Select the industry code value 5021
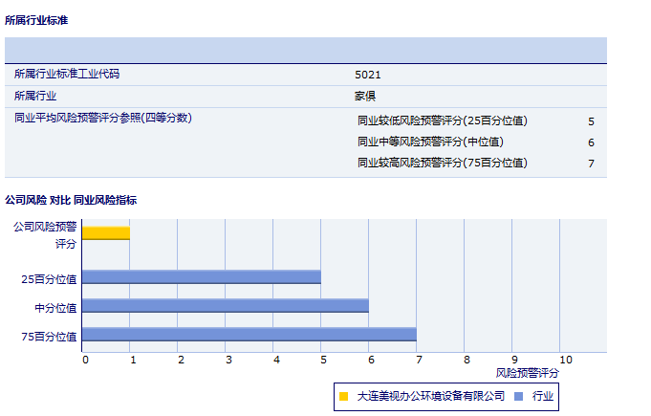 click(x=368, y=74)
